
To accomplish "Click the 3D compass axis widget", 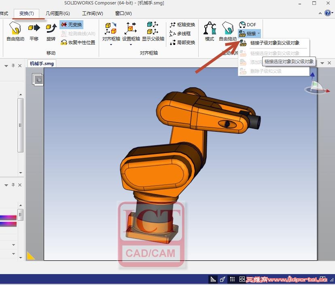I will tap(317, 84).
